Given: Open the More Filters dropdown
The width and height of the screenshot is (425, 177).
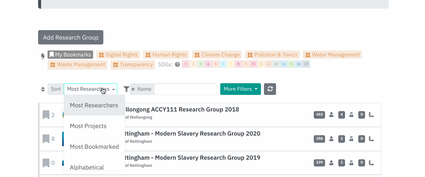Looking at the screenshot, I should tap(241, 89).
